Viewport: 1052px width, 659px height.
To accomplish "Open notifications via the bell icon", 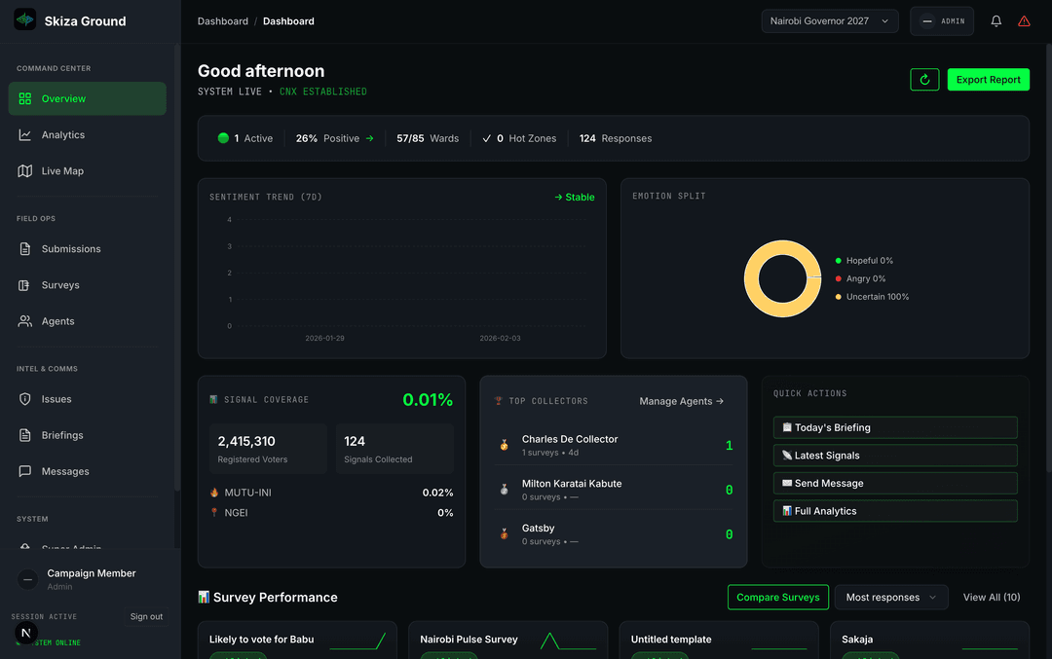I will coord(996,20).
